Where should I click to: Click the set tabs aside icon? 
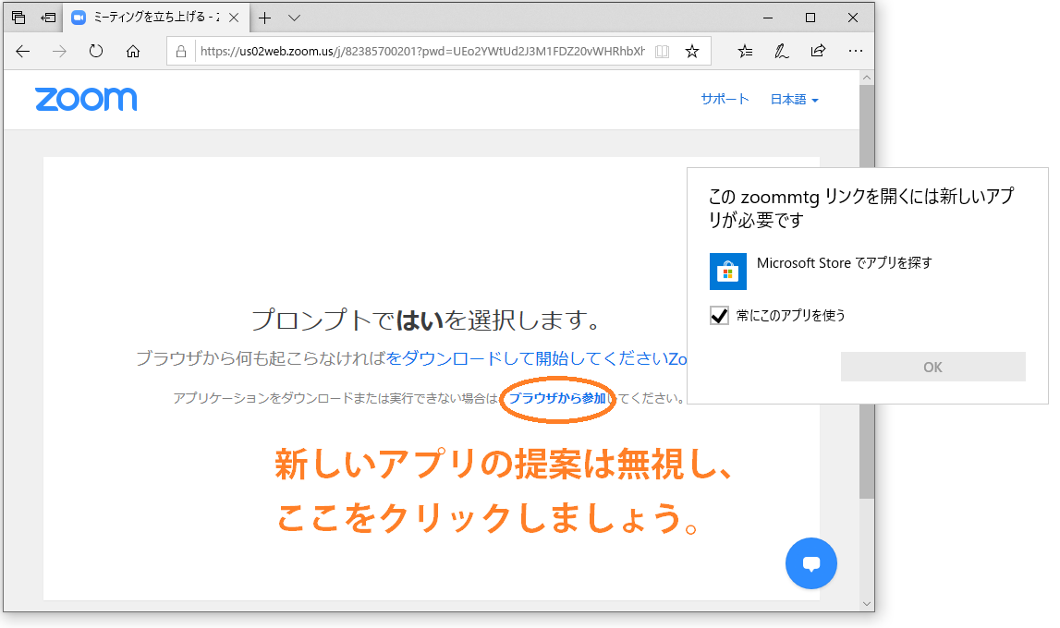click(48, 18)
